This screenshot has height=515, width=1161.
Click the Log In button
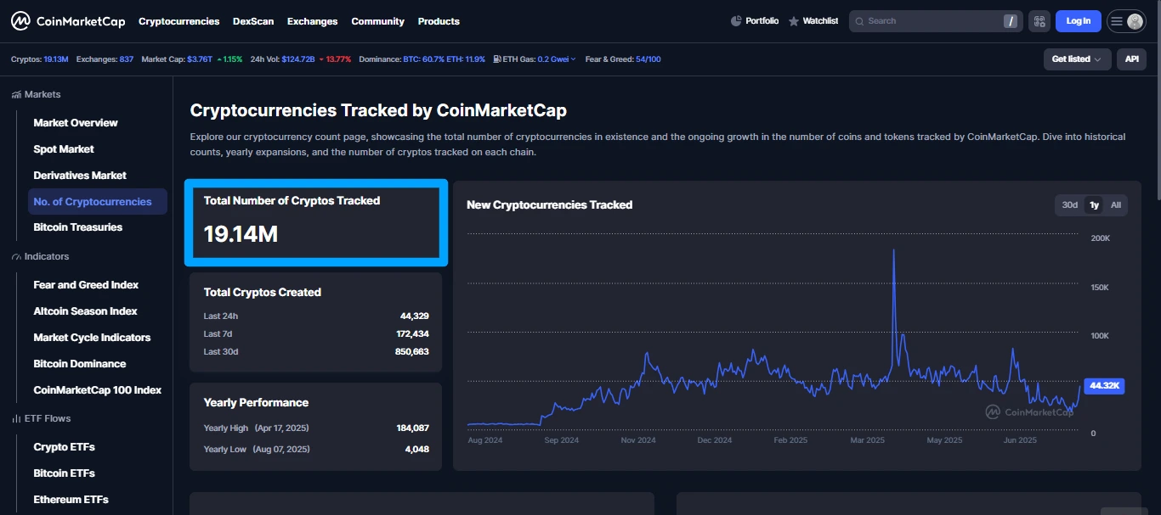tap(1078, 20)
